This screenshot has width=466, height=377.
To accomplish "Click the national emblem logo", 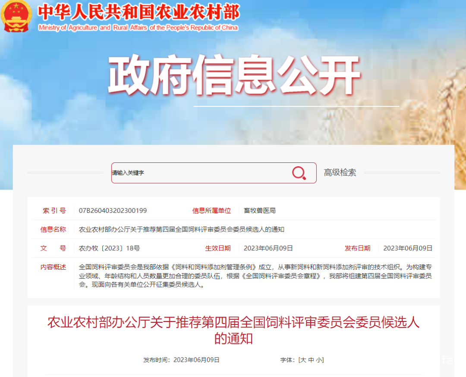I will (x=16, y=16).
